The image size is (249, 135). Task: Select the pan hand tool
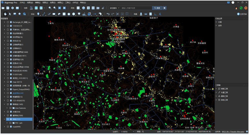click(x=5, y=14)
